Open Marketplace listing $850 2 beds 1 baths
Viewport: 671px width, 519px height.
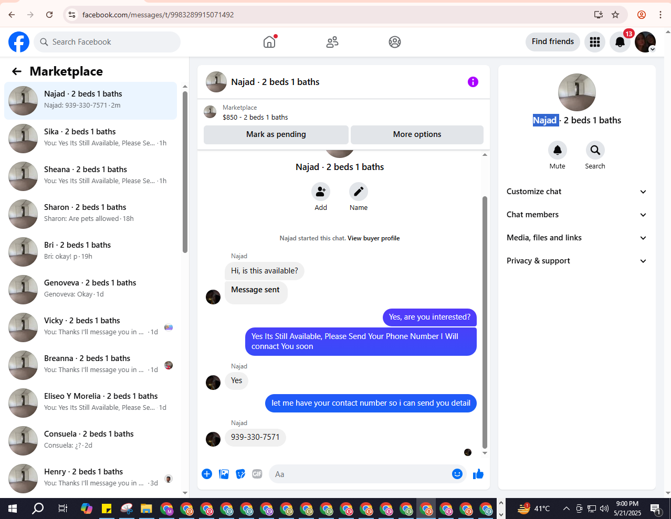(344, 112)
